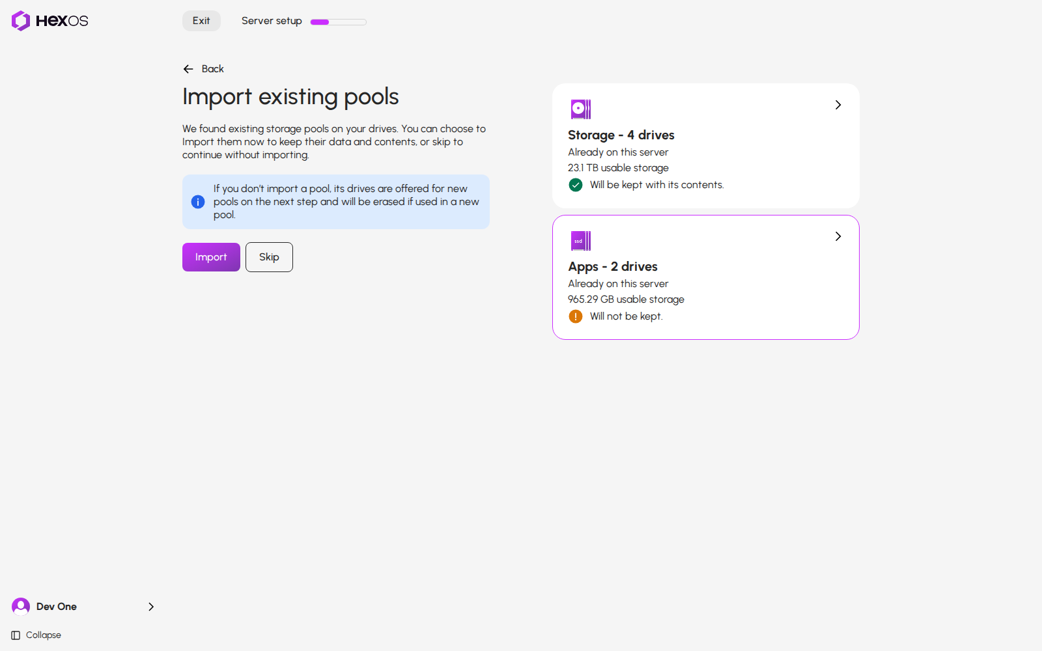Select the Storage - 4 drives card
Viewport: 1042px width, 651px height.
click(x=706, y=146)
